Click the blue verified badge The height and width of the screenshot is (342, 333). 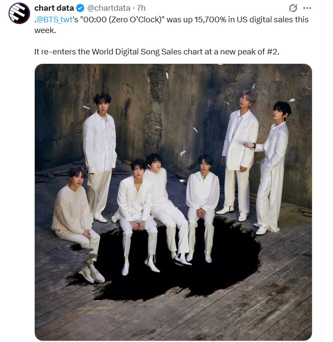[80, 8]
